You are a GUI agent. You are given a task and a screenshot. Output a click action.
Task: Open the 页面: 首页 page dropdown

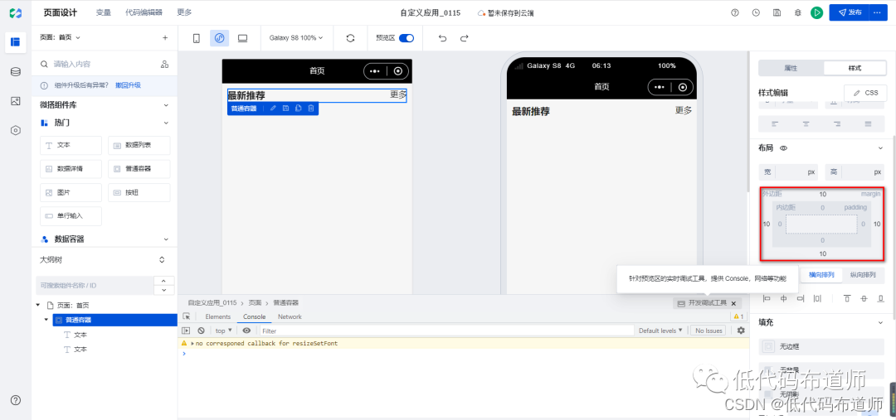(60, 37)
